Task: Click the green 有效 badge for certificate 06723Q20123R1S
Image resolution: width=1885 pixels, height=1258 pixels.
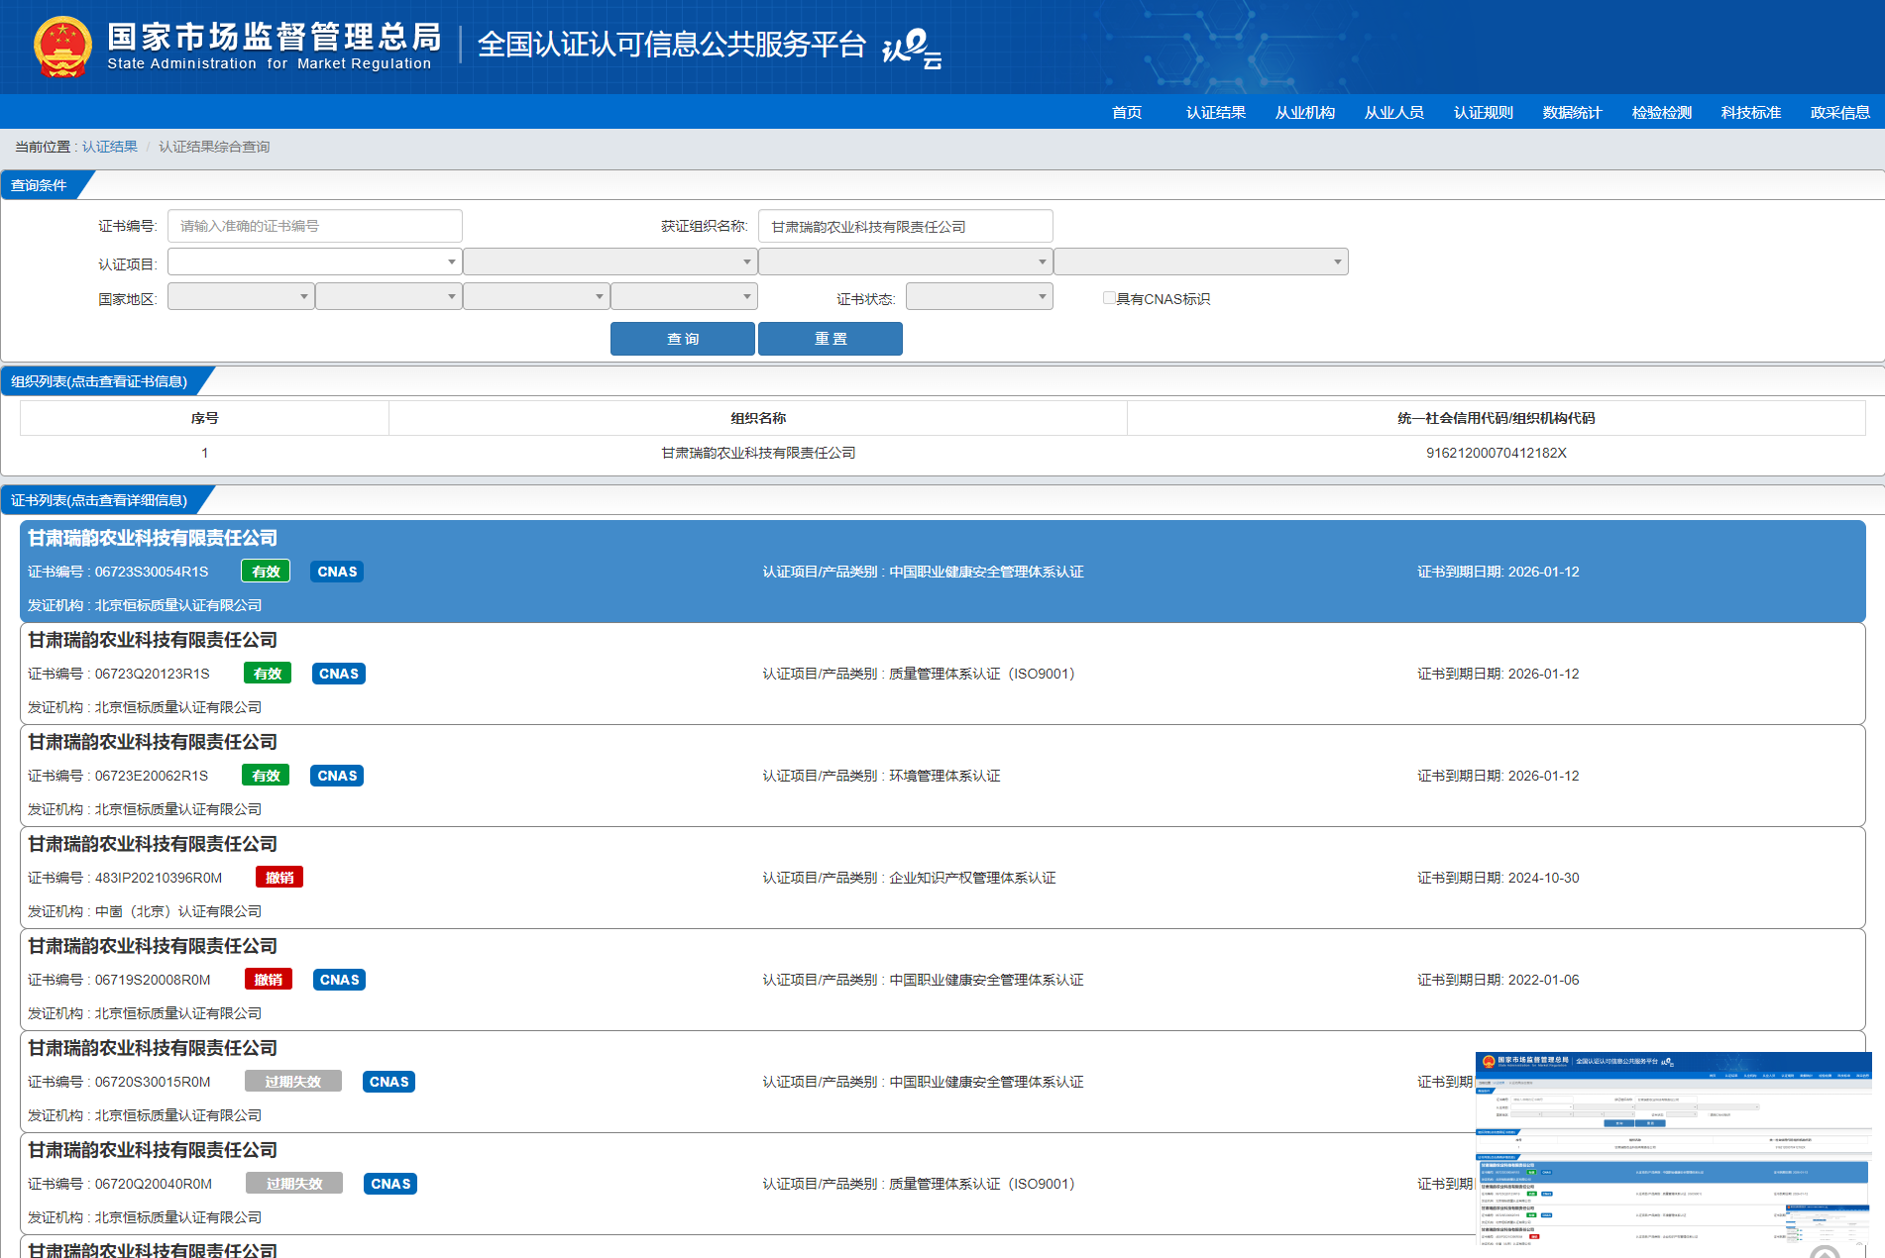Action: 268,674
